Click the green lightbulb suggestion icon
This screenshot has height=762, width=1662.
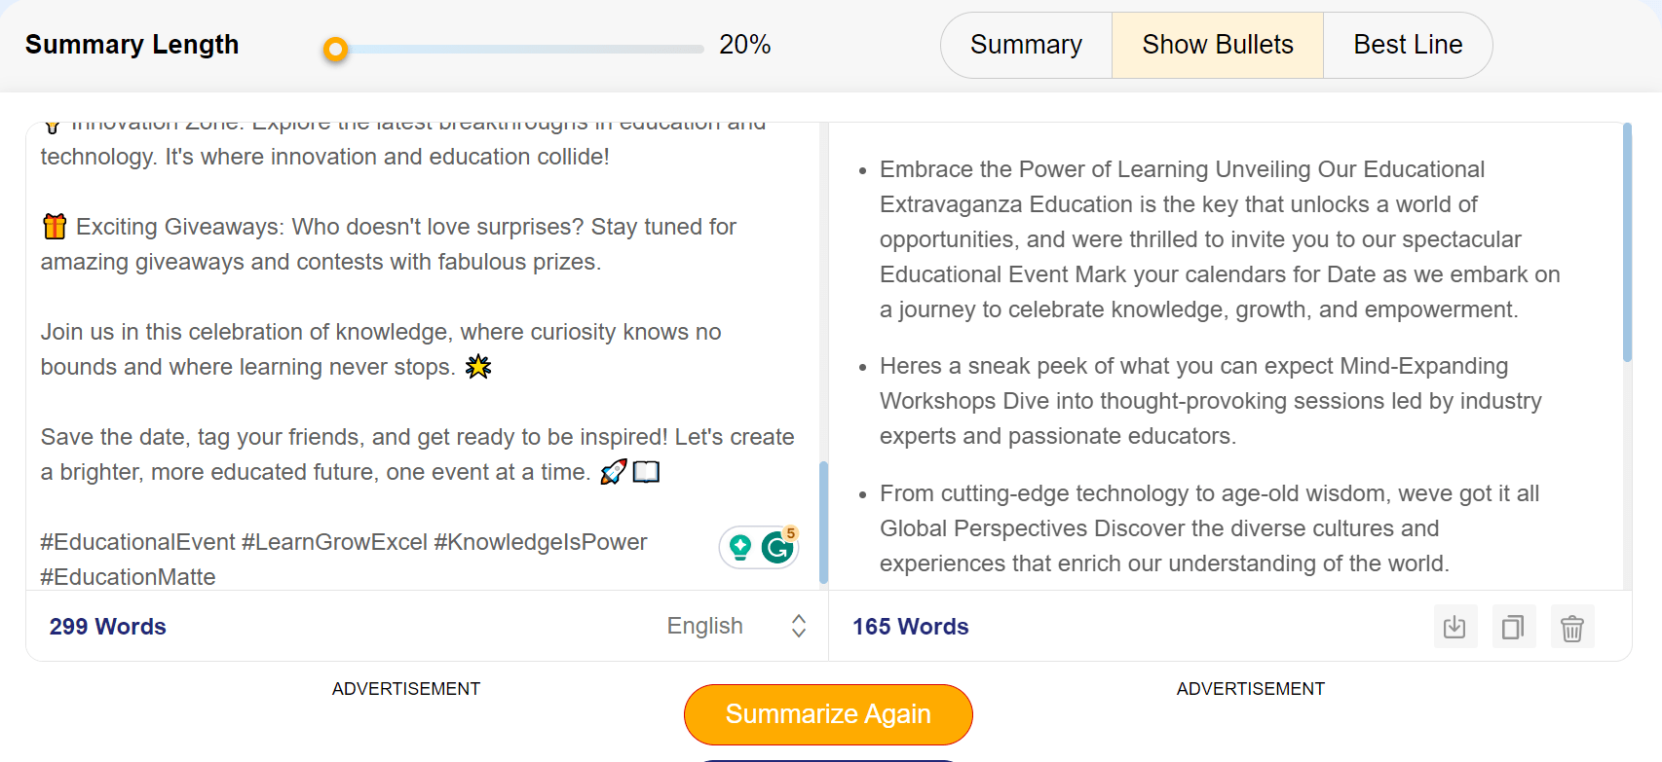point(740,548)
